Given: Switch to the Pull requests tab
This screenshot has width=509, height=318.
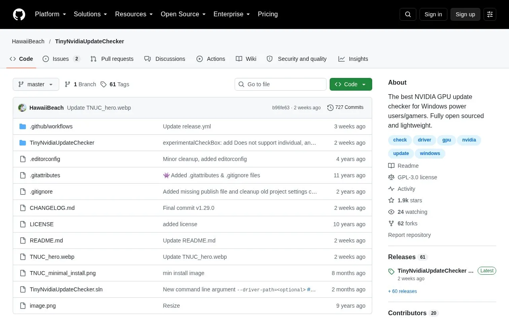Looking at the screenshot, I should pyautogui.click(x=112, y=59).
